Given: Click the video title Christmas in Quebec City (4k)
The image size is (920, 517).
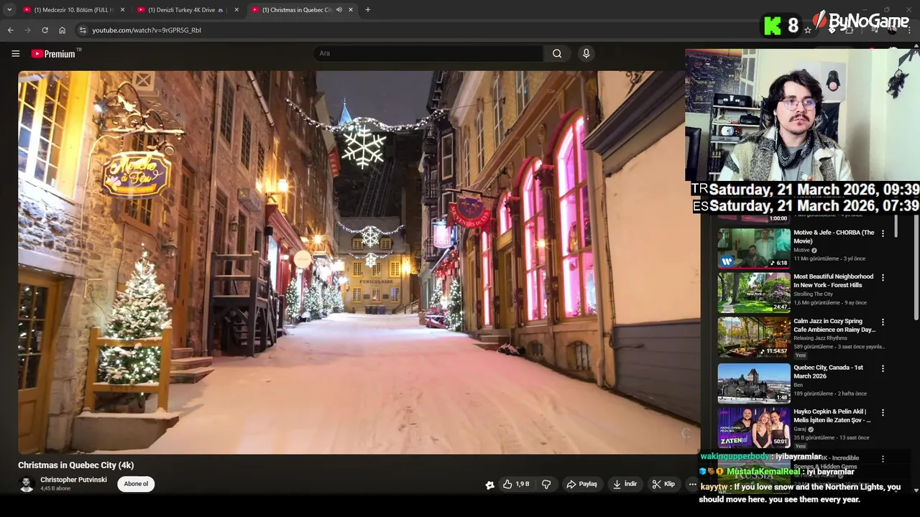Looking at the screenshot, I should coord(76,465).
